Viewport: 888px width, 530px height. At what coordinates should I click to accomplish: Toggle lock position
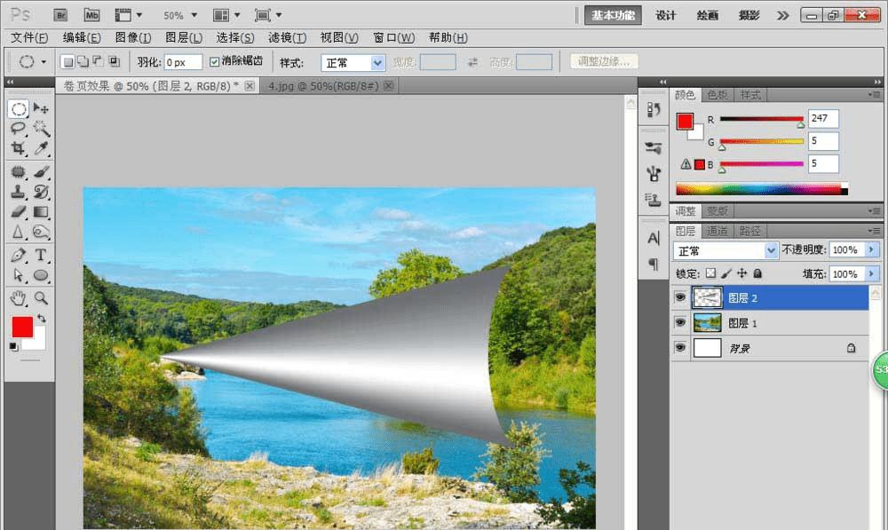(x=741, y=273)
